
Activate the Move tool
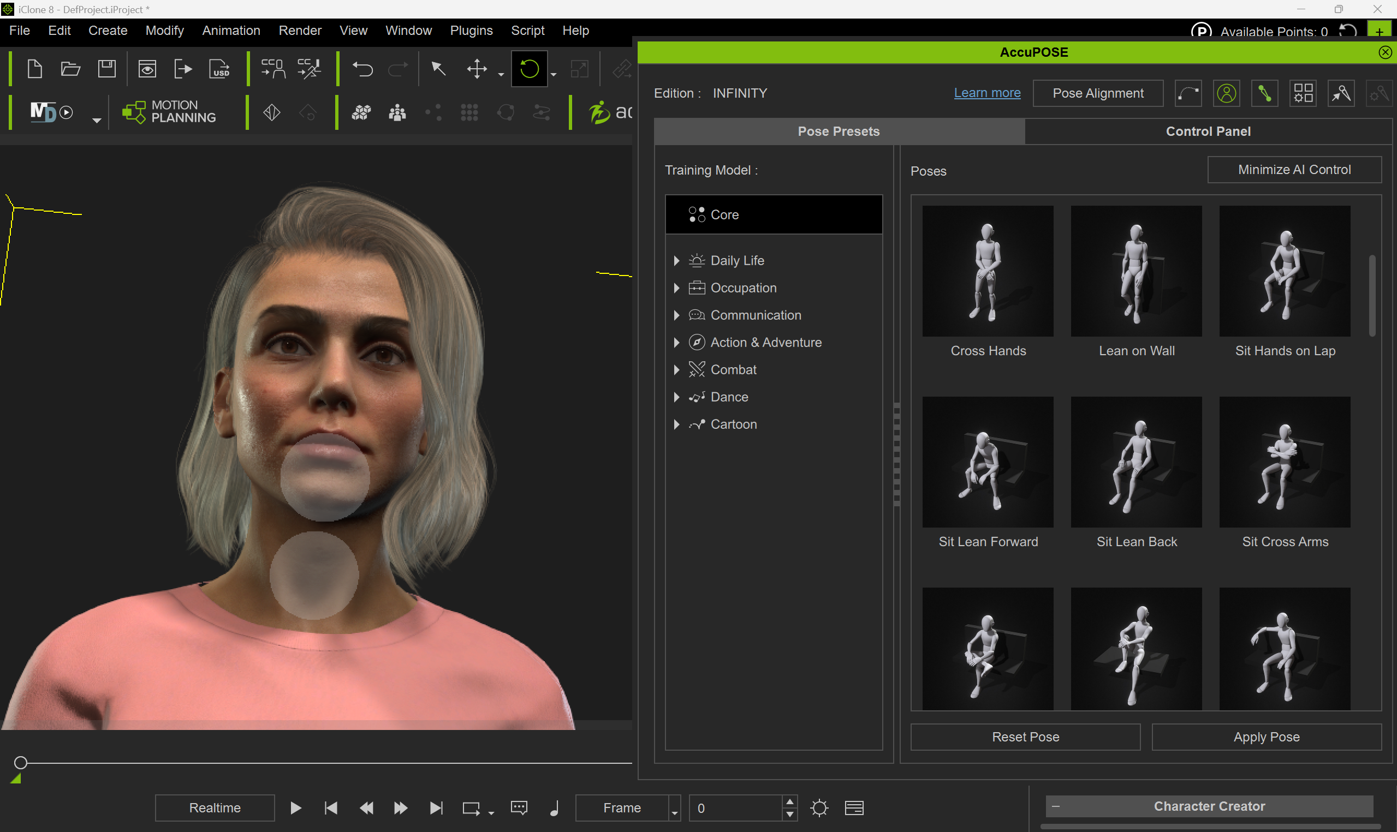[477, 69]
